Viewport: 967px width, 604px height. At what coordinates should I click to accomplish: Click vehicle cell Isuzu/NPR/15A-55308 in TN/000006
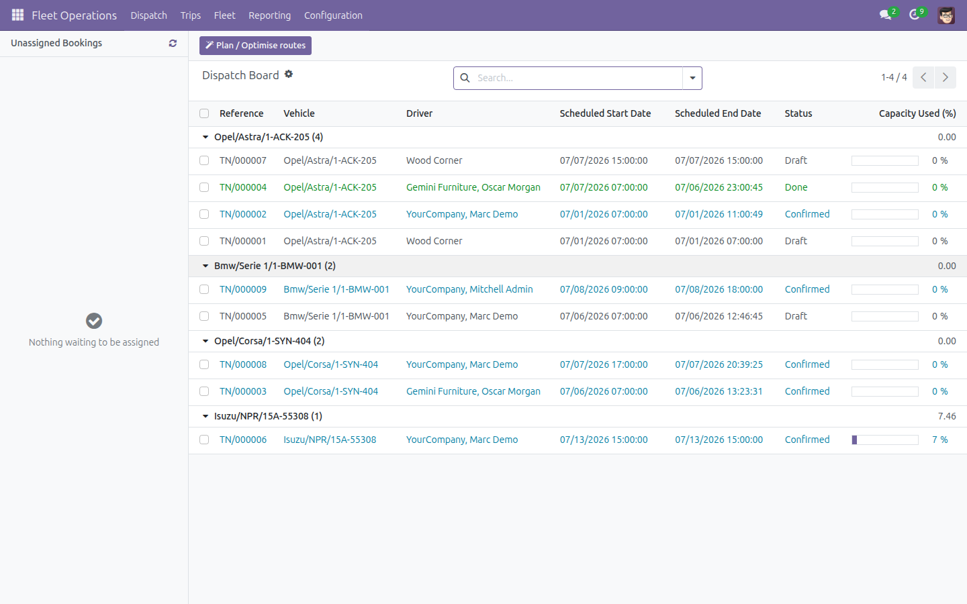tap(330, 440)
